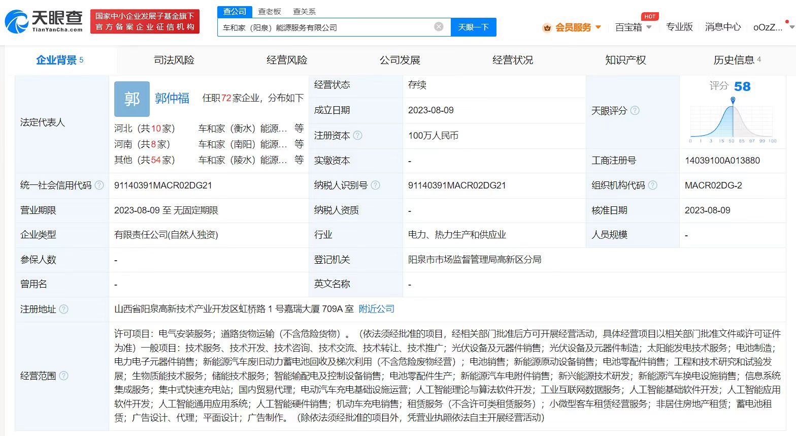The height and width of the screenshot is (436, 796).
Task: Open 车和家（衡水）能源... company link
Action: pyautogui.click(x=243, y=129)
